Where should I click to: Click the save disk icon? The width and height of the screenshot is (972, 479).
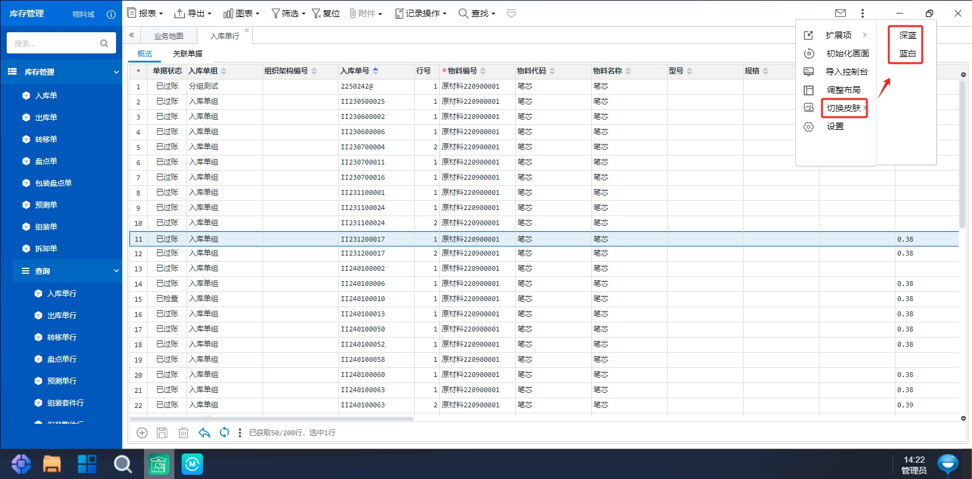point(162,433)
